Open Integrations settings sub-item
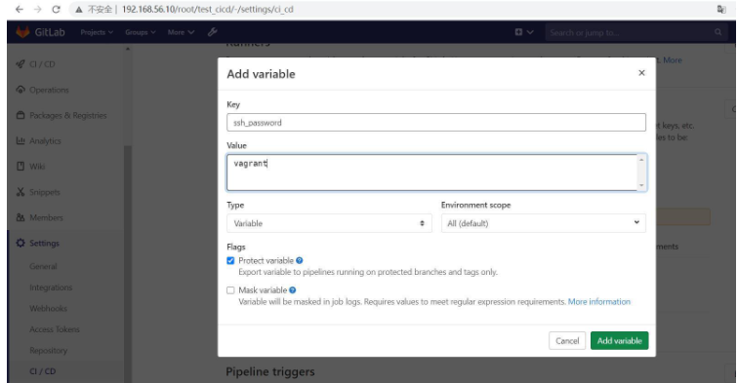The width and height of the screenshot is (738, 383). tap(51, 287)
